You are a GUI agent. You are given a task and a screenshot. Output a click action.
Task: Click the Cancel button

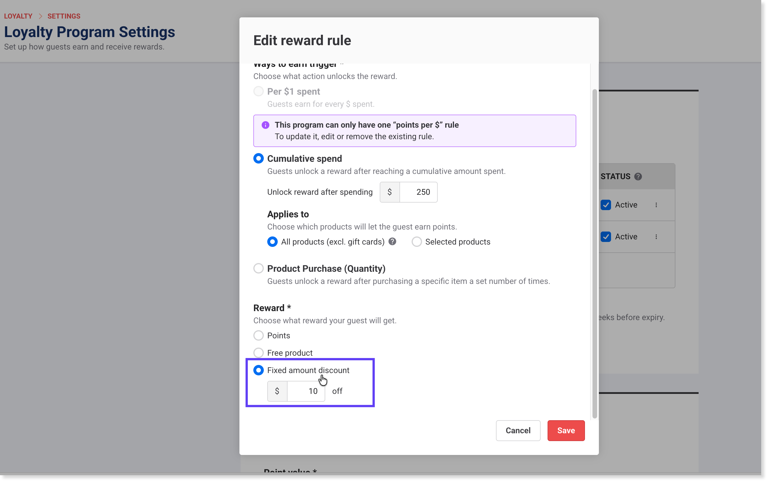518,430
